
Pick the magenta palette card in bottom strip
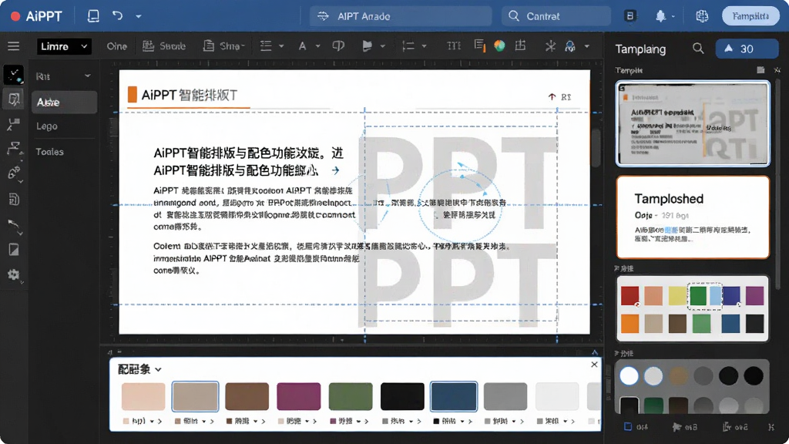[x=298, y=396]
